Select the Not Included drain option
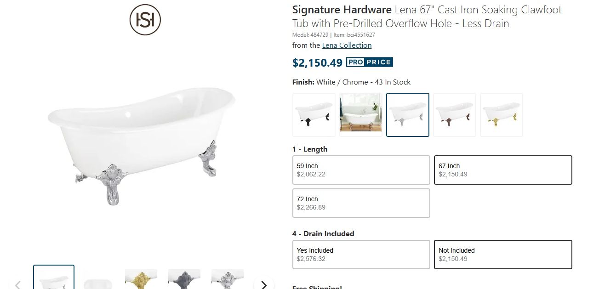This screenshot has height=289, width=599. pos(503,255)
